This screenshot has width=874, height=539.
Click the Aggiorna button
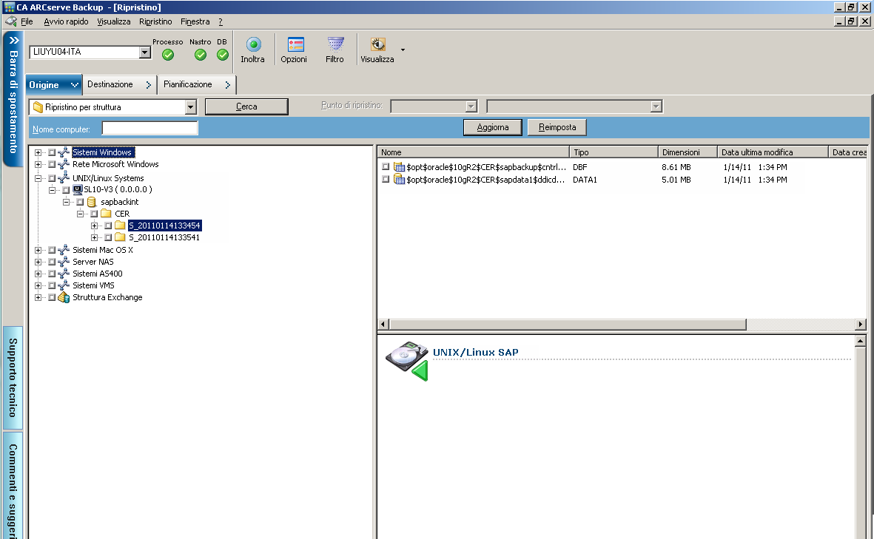tap(493, 127)
